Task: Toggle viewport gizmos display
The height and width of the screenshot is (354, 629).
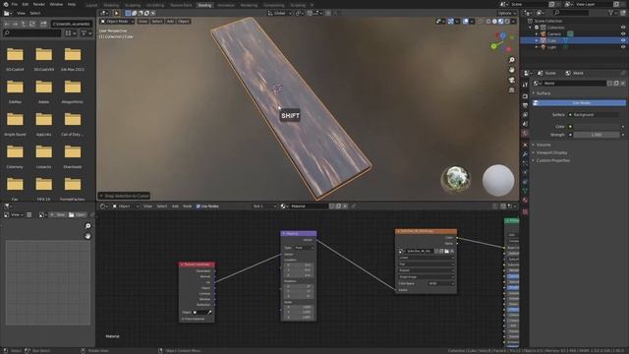Action: (x=451, y=22)
